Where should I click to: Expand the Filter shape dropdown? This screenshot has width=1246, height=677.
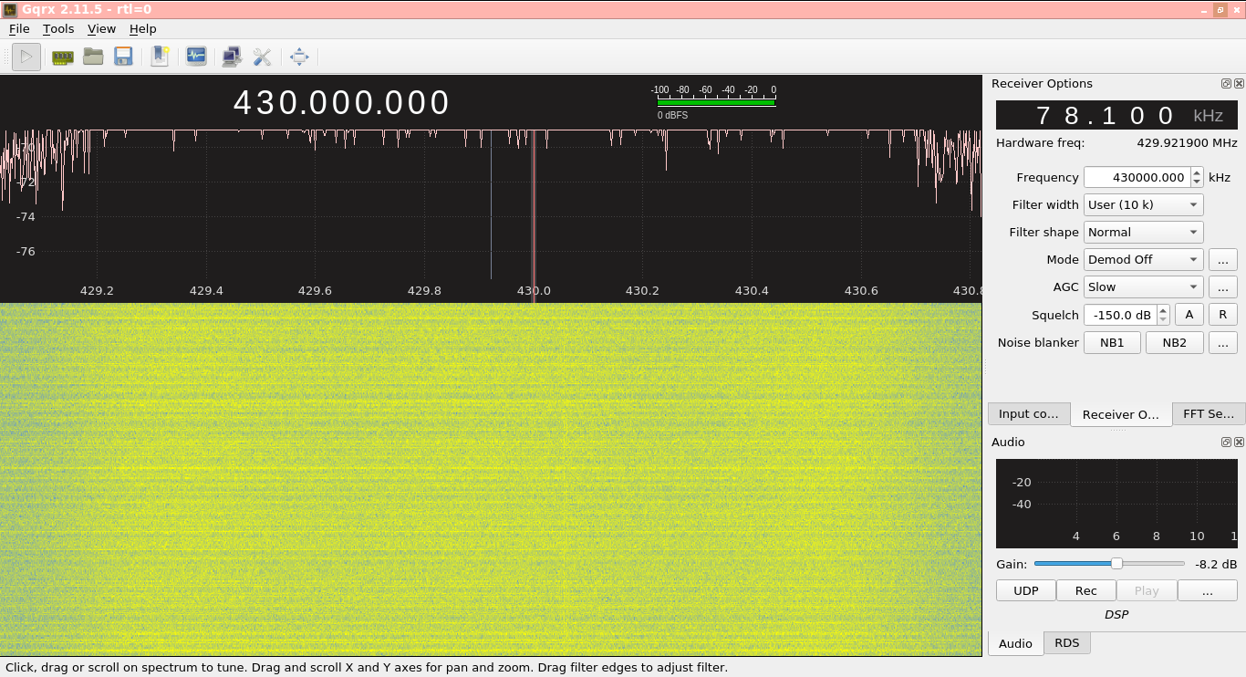click(x=1144, y=232)
